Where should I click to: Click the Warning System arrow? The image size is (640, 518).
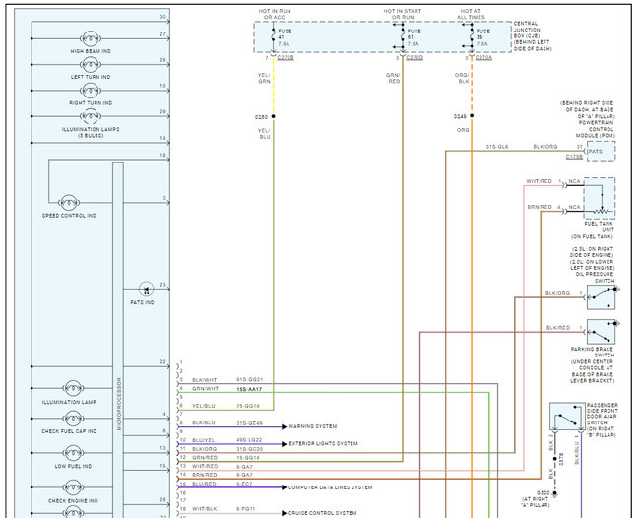coord(285,427)
